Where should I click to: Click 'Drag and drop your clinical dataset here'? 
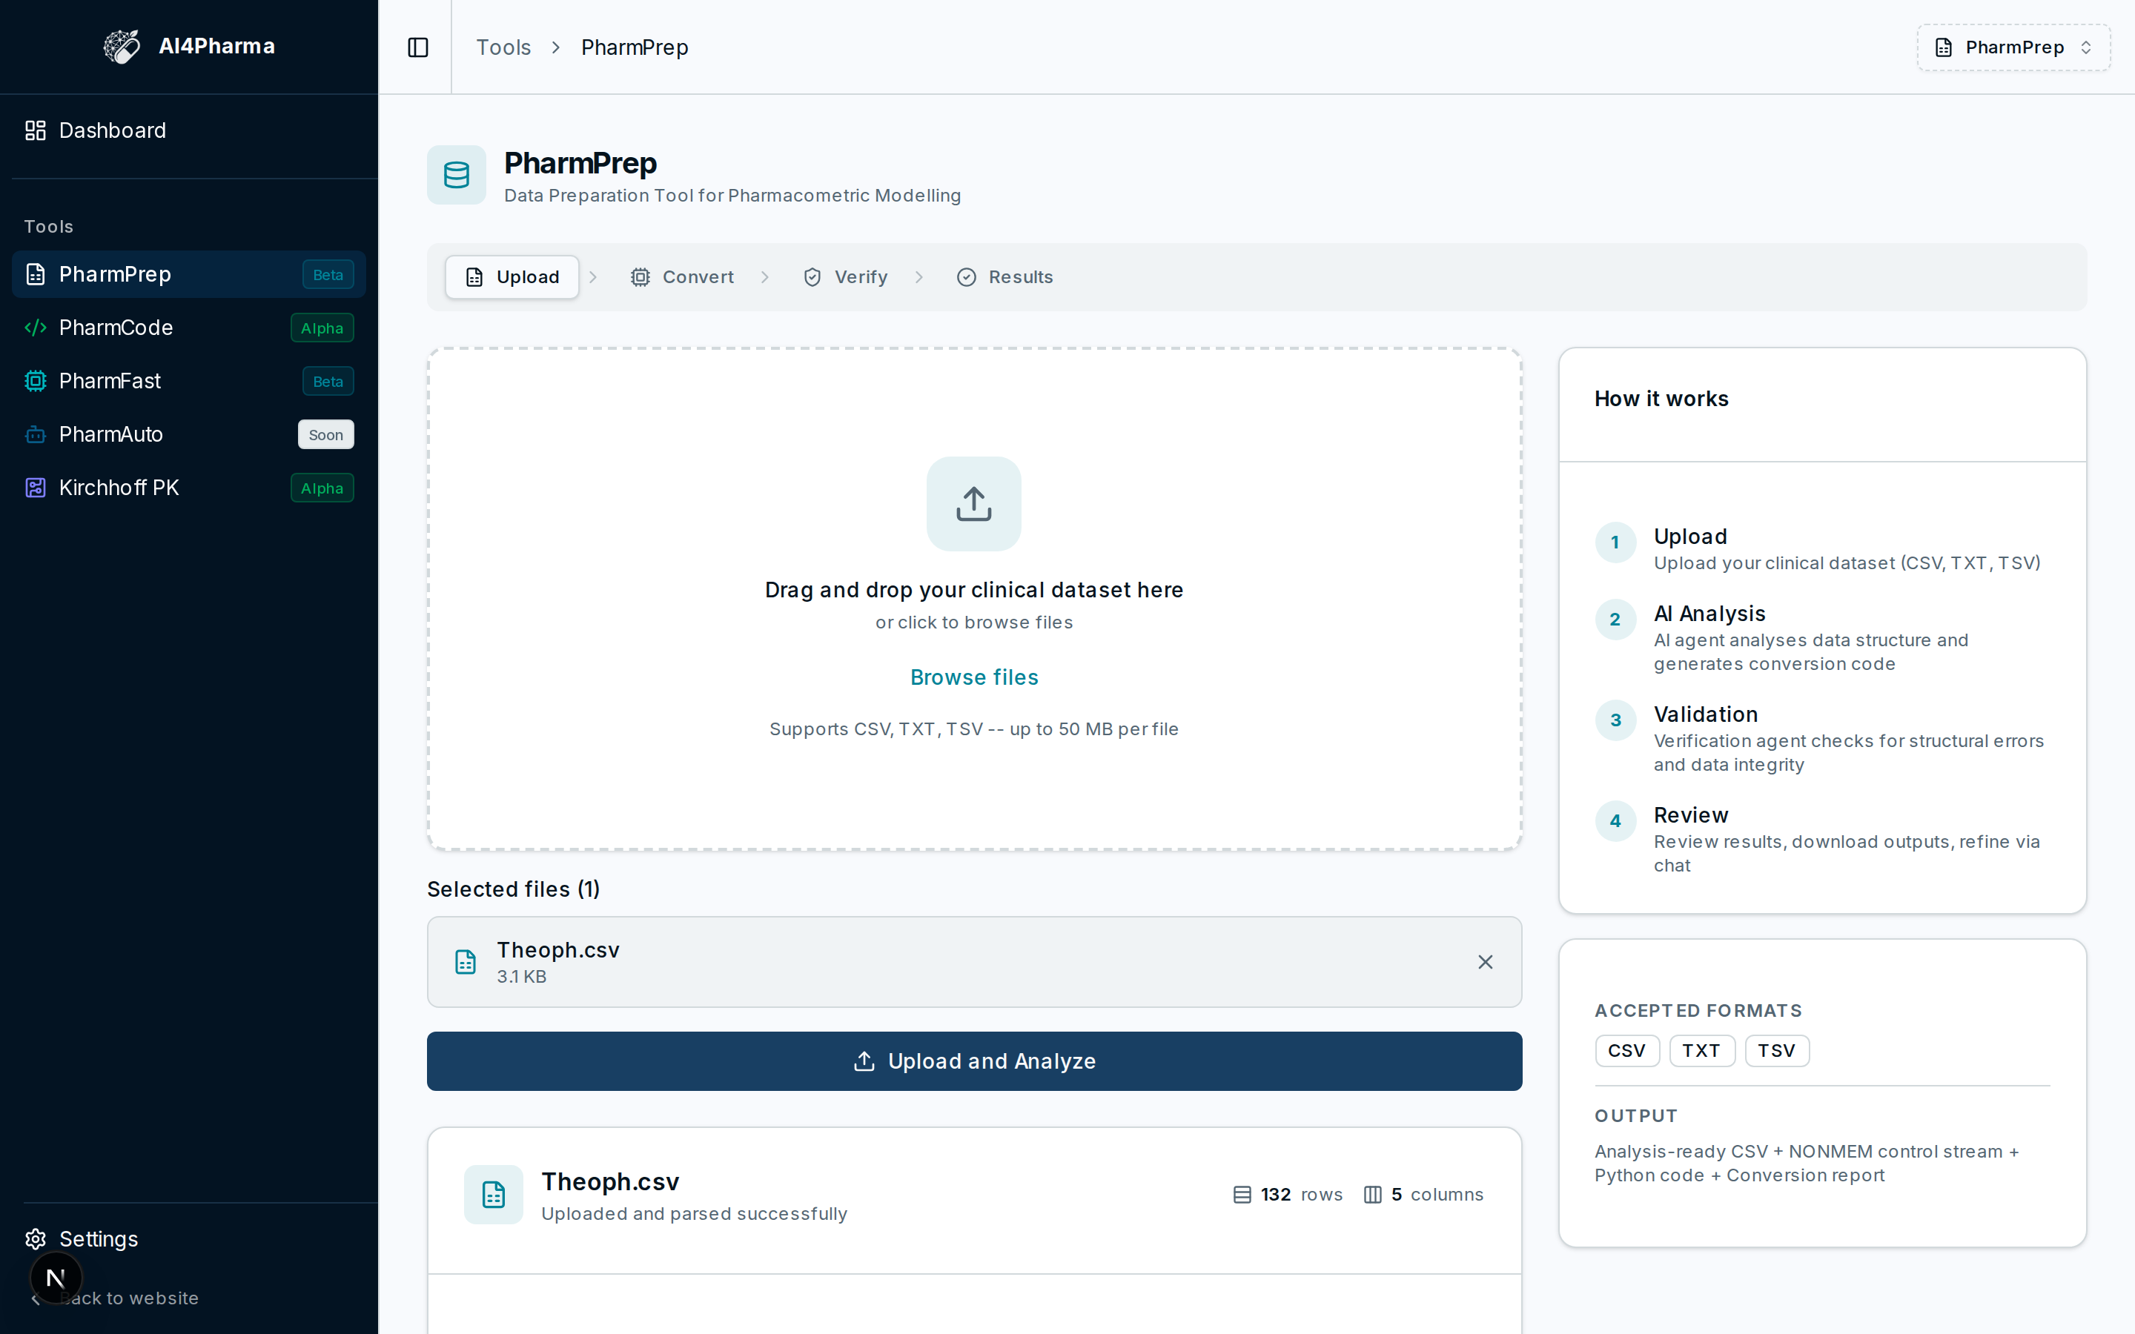point(974,590)
